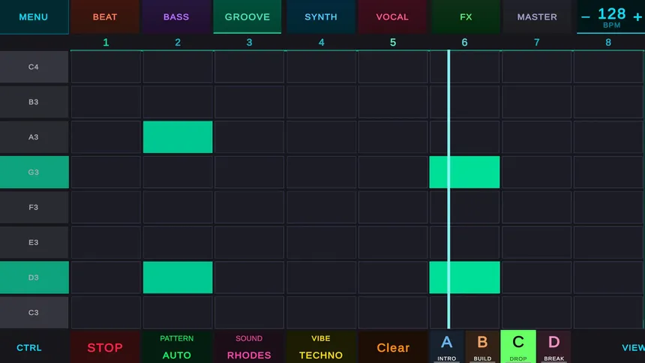This screenshot has height=363, width=645.
Task: Open the MENU panel
Action: pyautogui.click(x=33, y=16)
